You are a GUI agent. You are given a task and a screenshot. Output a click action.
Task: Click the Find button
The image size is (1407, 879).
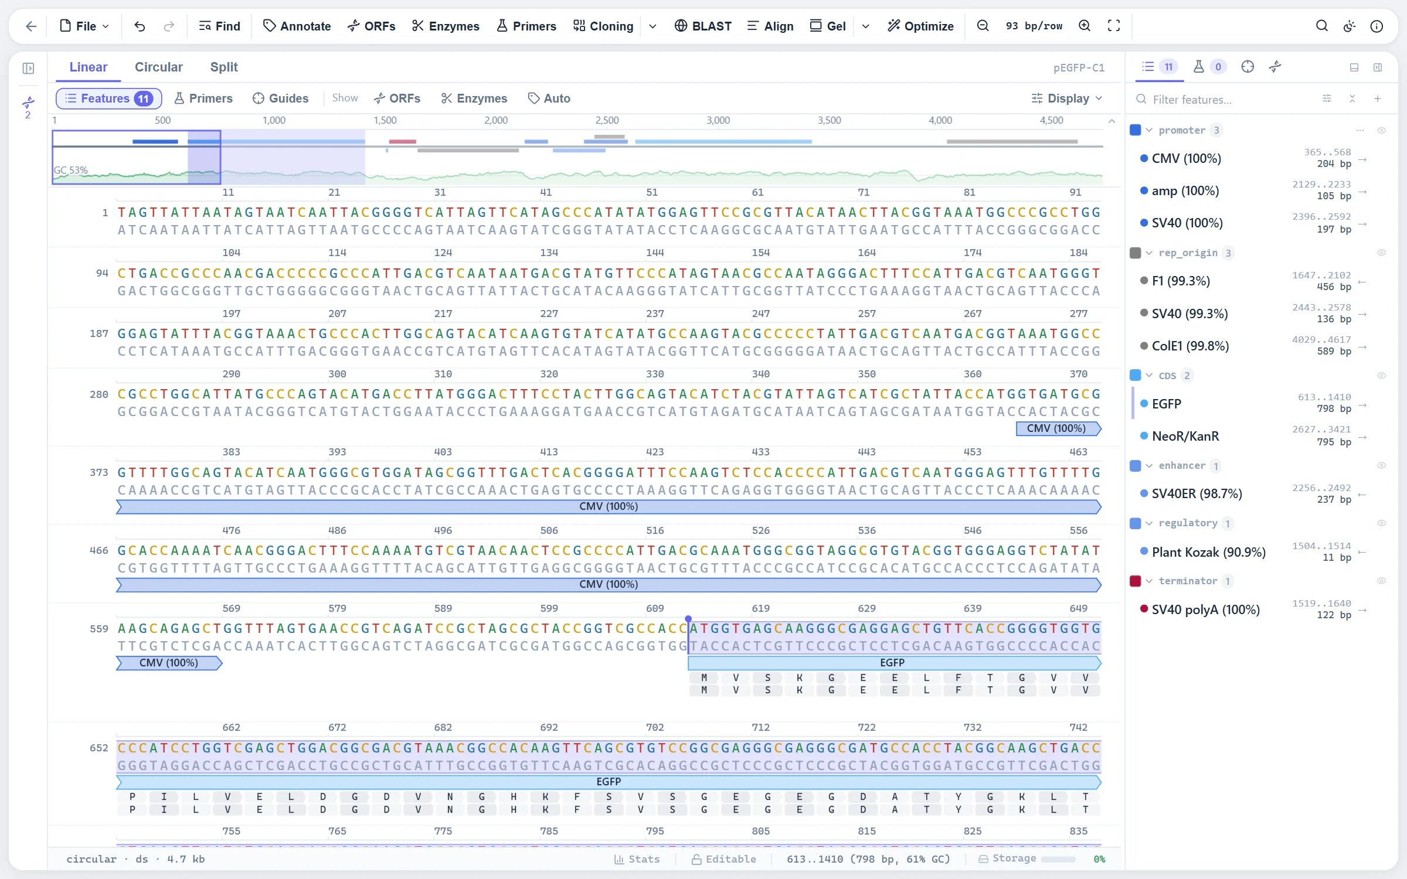click(219, 26)
